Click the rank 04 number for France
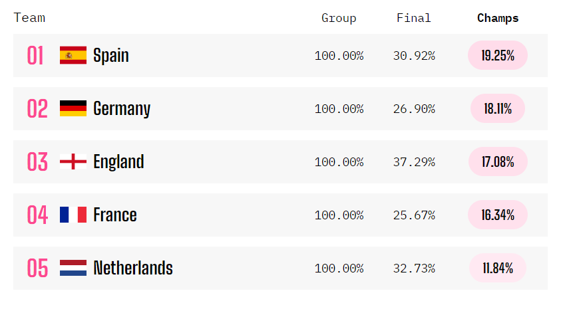565x321 pixels. pos(37,215)
